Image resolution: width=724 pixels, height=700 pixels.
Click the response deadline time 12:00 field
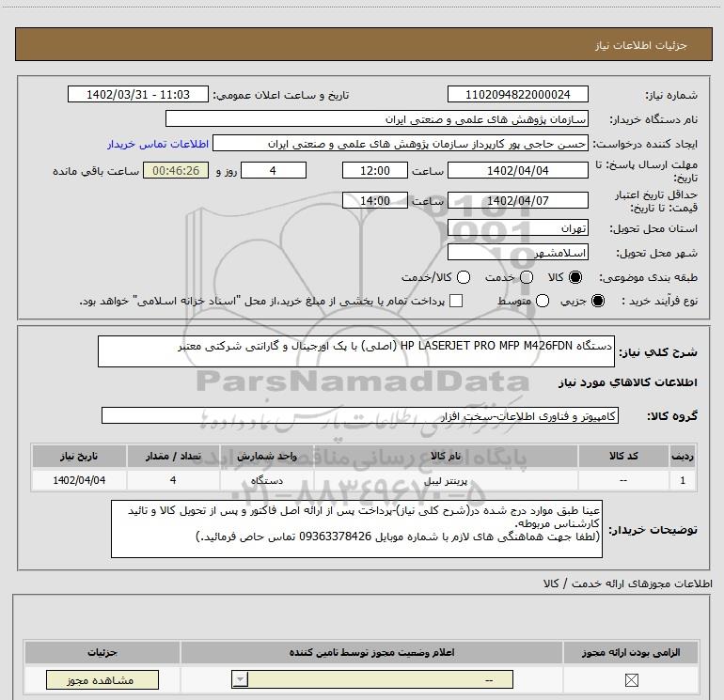375,170
